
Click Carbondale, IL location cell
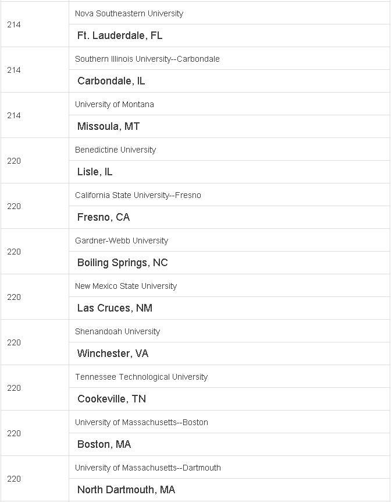click(x=229, y=81)
